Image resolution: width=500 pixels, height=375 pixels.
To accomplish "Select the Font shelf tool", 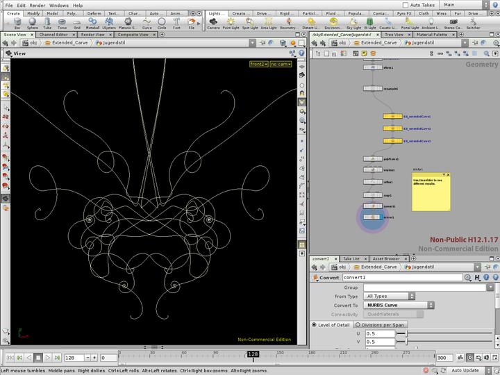I will 176,23.
